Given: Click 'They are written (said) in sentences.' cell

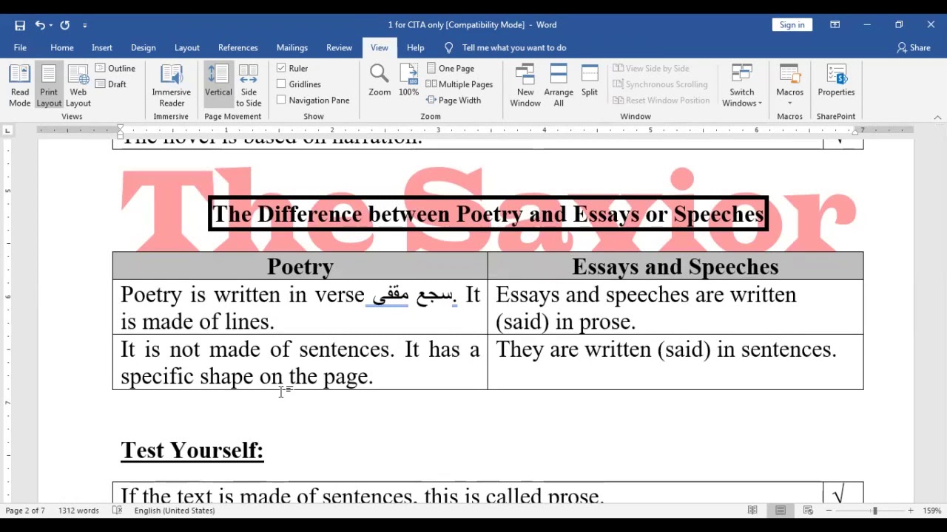Looking at the screenshot, I should pos(675,362).
